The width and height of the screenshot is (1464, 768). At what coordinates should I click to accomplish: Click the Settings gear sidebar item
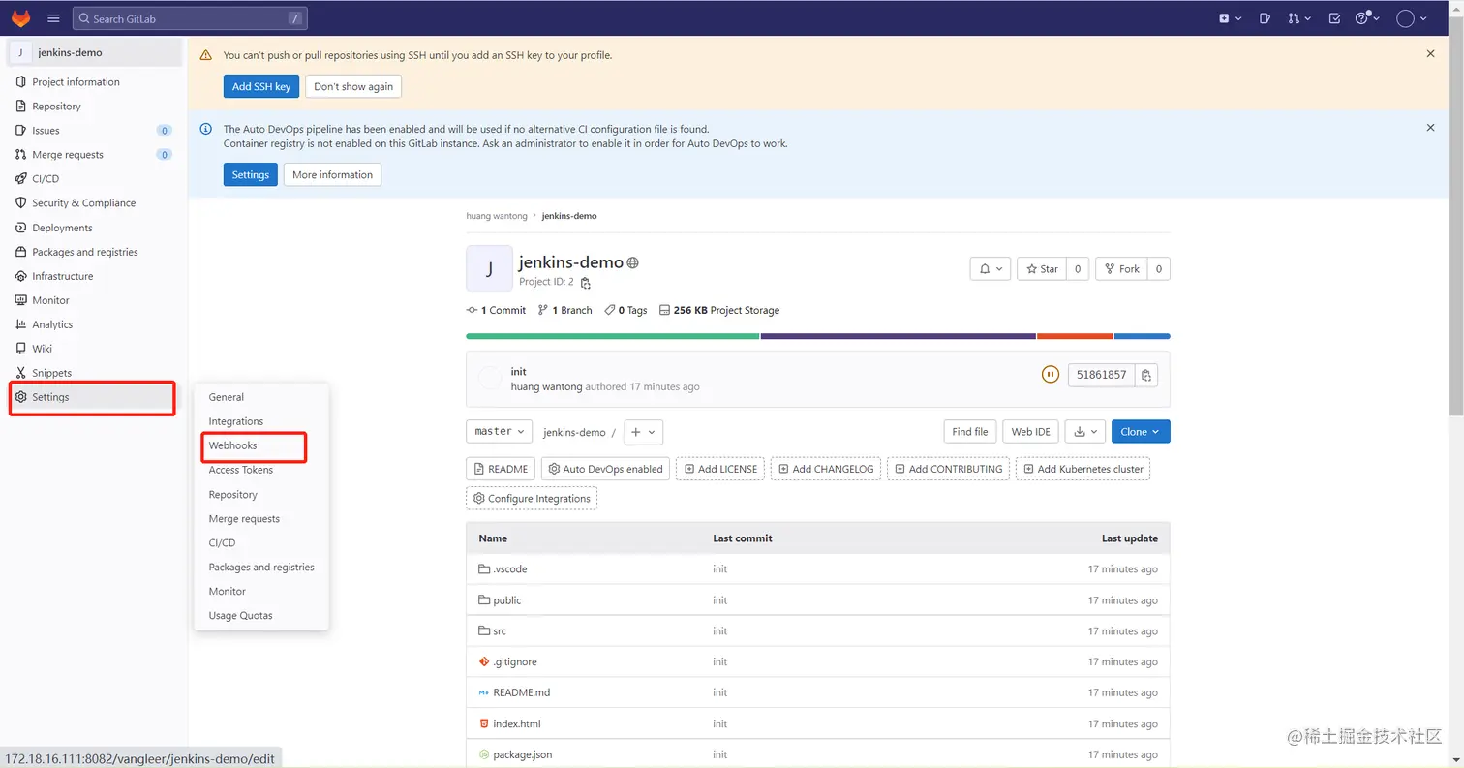95,397
